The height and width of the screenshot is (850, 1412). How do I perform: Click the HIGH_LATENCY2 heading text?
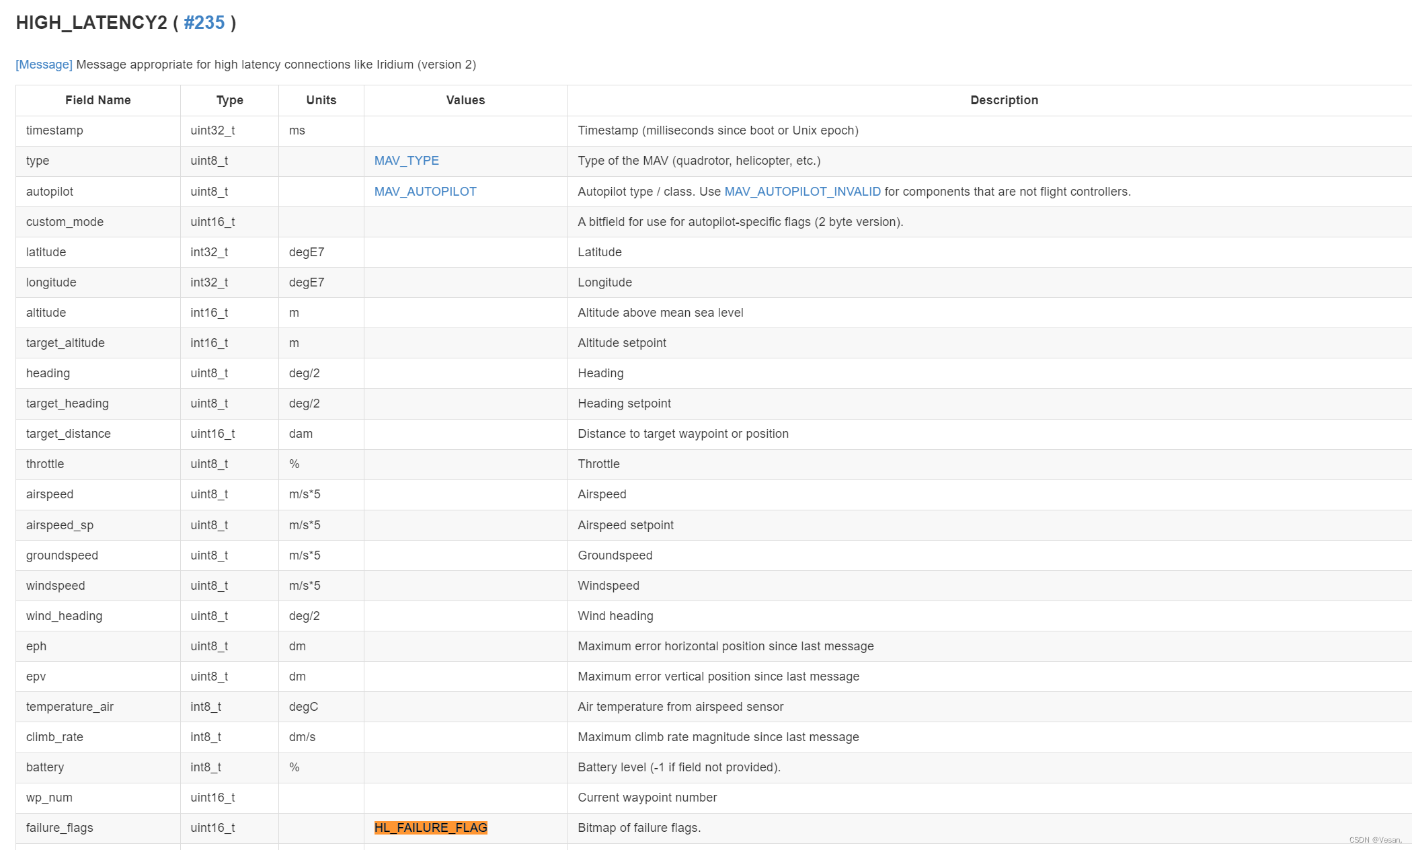(91, 23)
